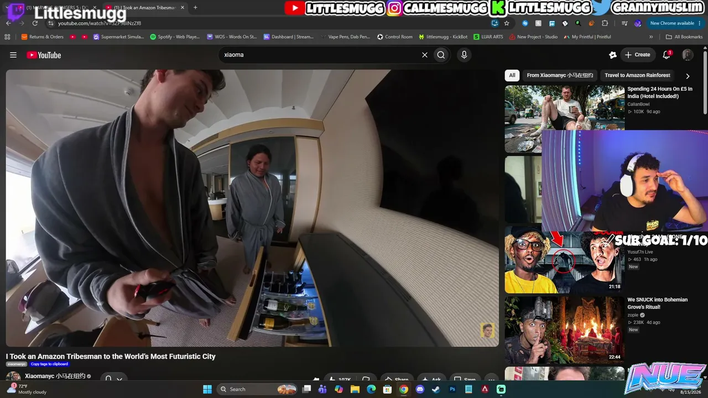The height and width of the screenshot is (398, 708).
Task: Click the Create button
Action: click(637, 55)
